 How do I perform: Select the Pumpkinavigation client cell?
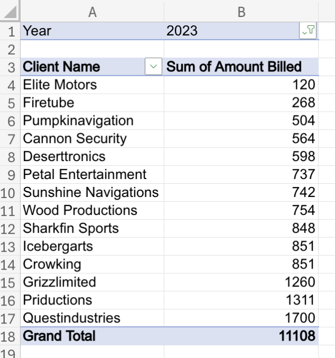click(92, 121)
